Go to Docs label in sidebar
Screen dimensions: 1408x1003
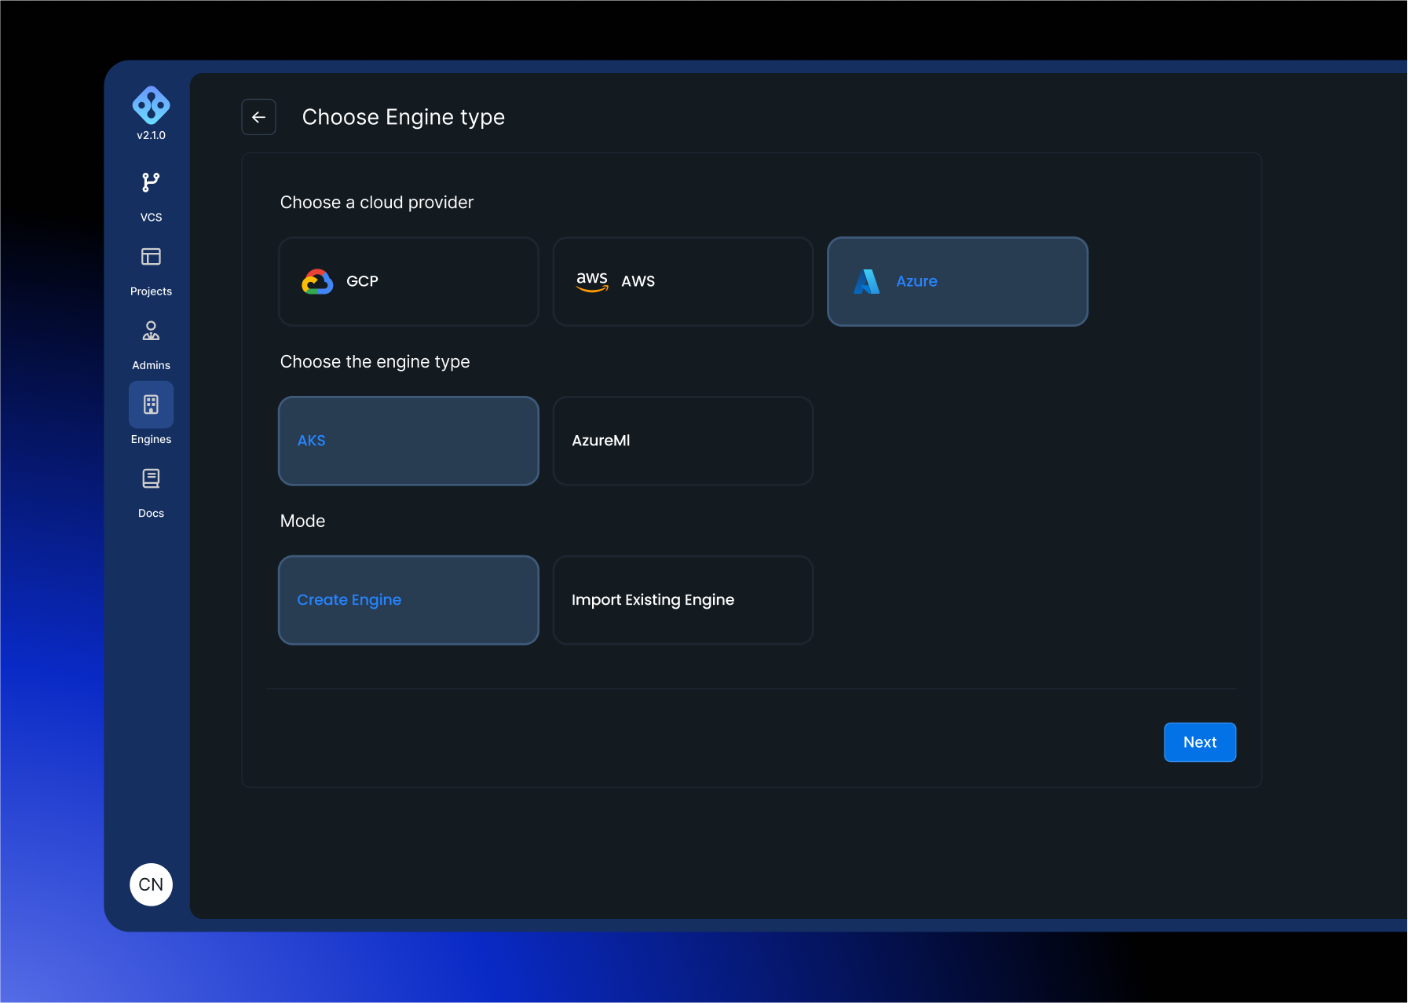click(151, 513)
